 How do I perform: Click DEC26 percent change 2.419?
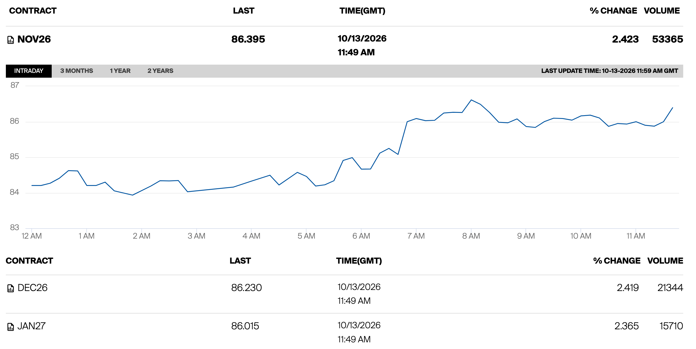(628, 288)
